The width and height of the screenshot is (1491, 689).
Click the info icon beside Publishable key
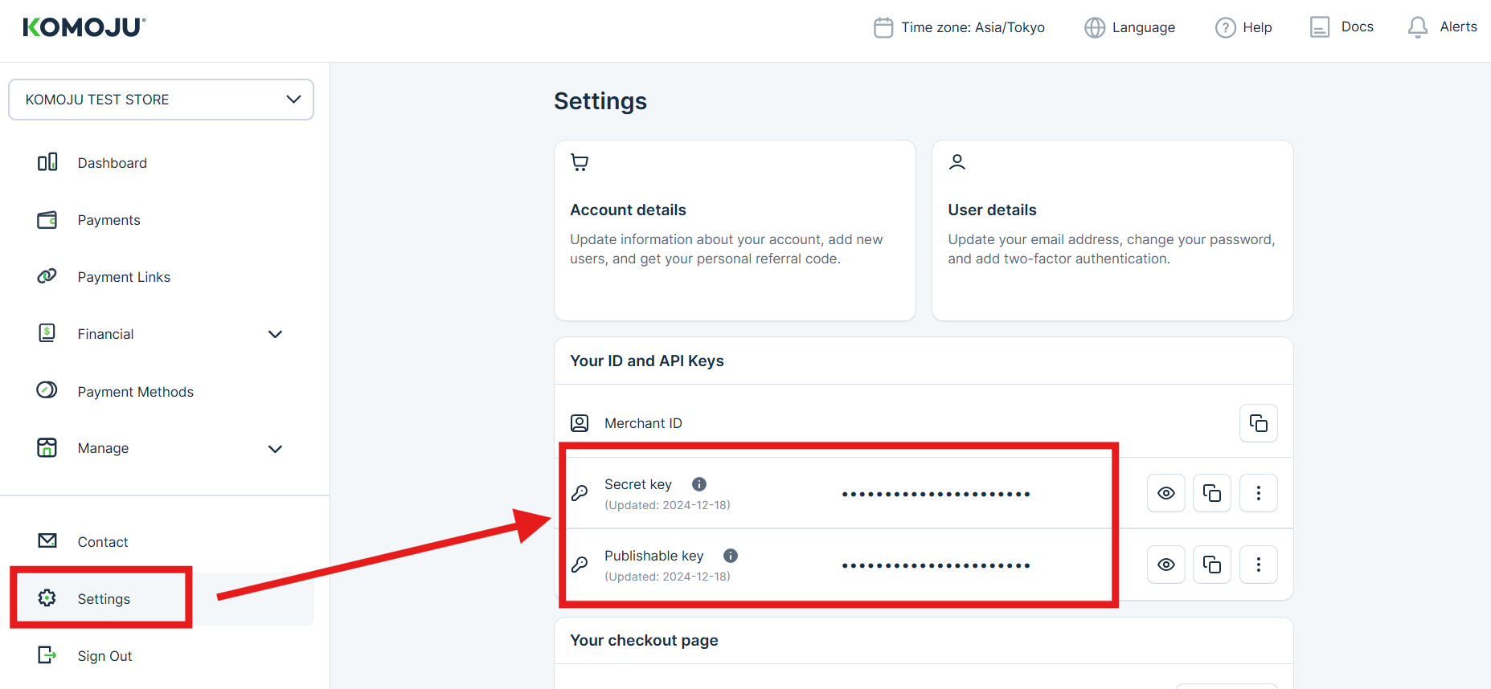730,556
